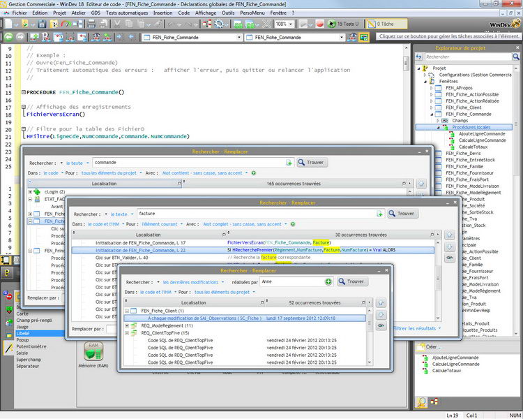Select 'A chaque modification de SAI_Observations' row
Image resolution: width=523 pixels, height=419 pixels.
245,318
